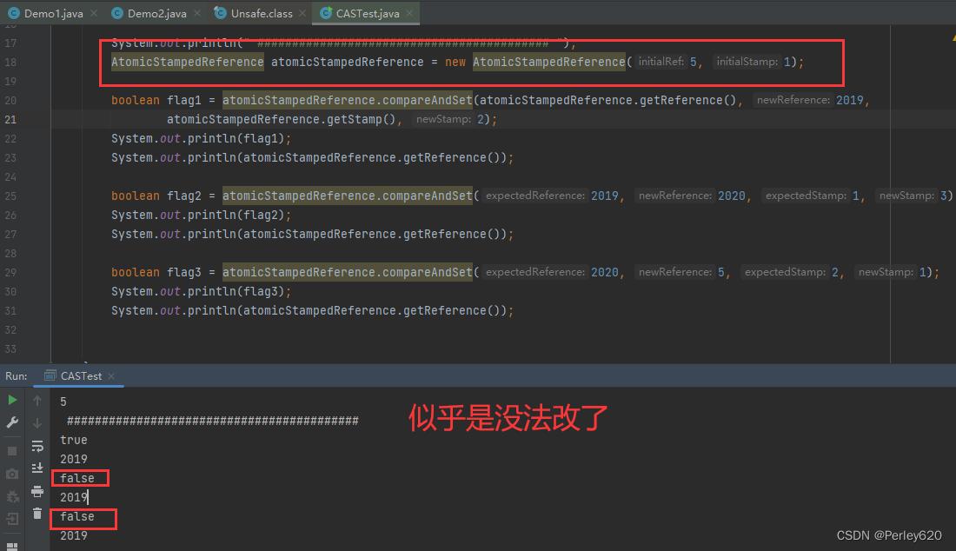Click 'expectedStamp: 1' hint on line 25

pos(812,196)
